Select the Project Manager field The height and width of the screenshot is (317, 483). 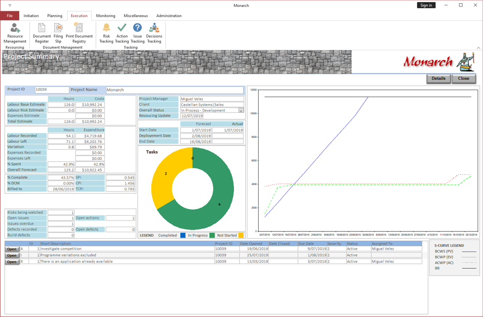212,99
